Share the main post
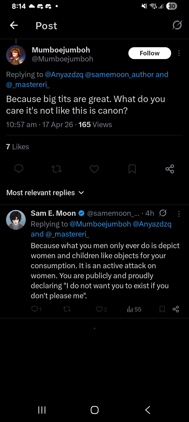 pos(170,169)
